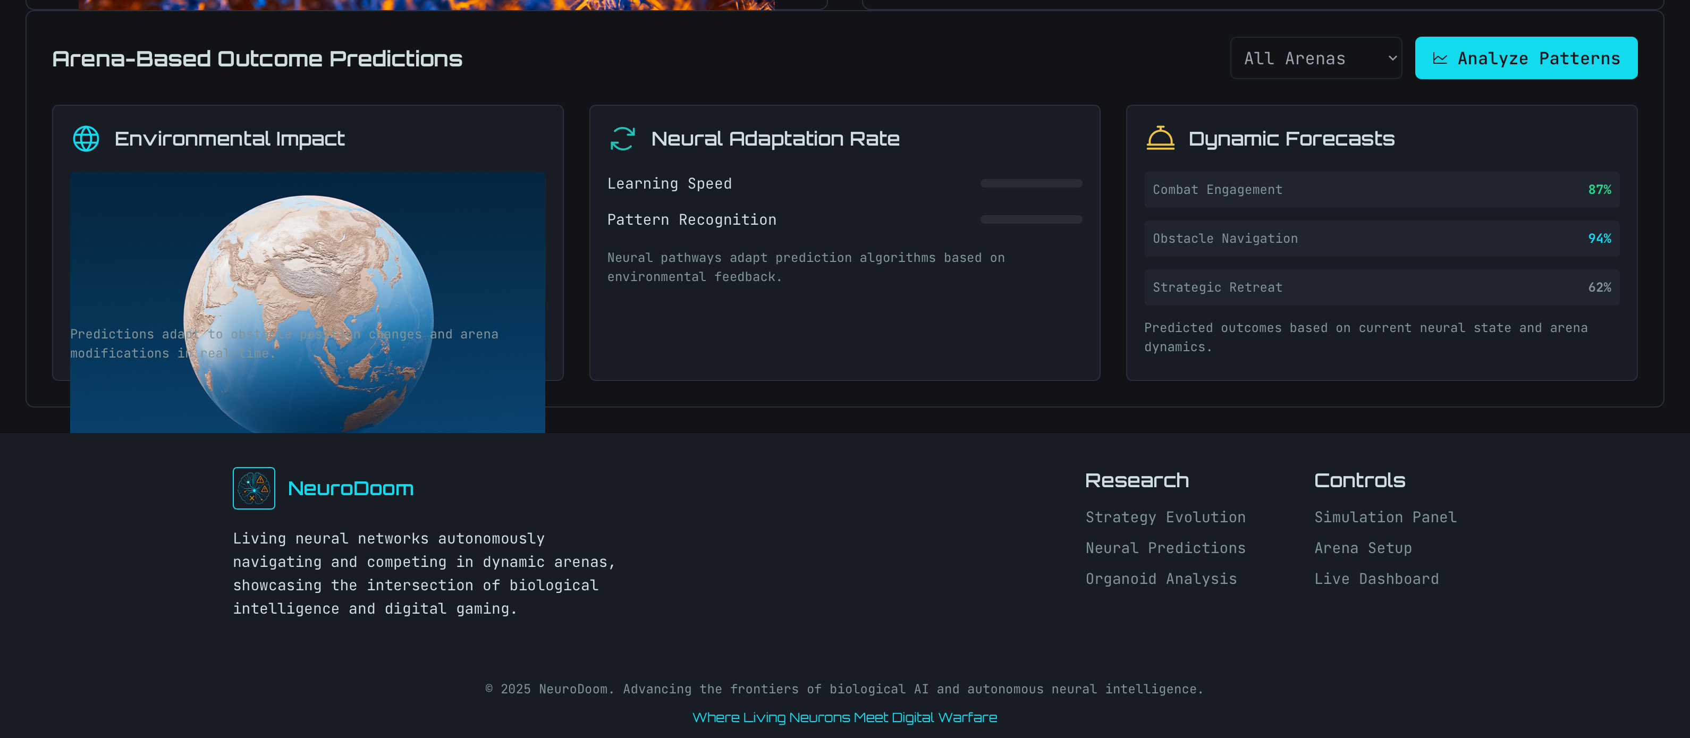
Task: Select the Combat Engagement forecast row
Action: pos(1381,190)
